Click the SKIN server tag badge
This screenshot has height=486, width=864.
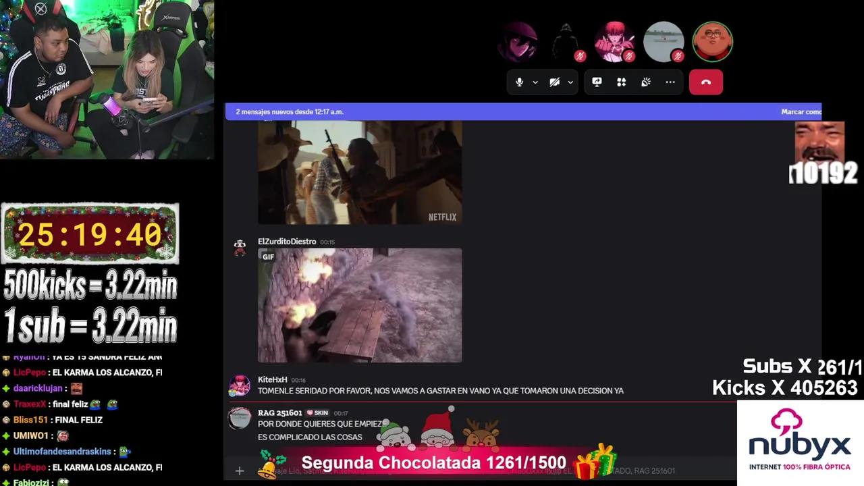point(317,413)
